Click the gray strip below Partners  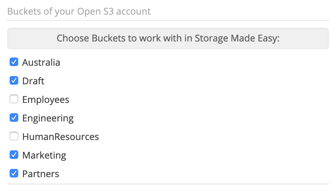click(x=168, y=184)
